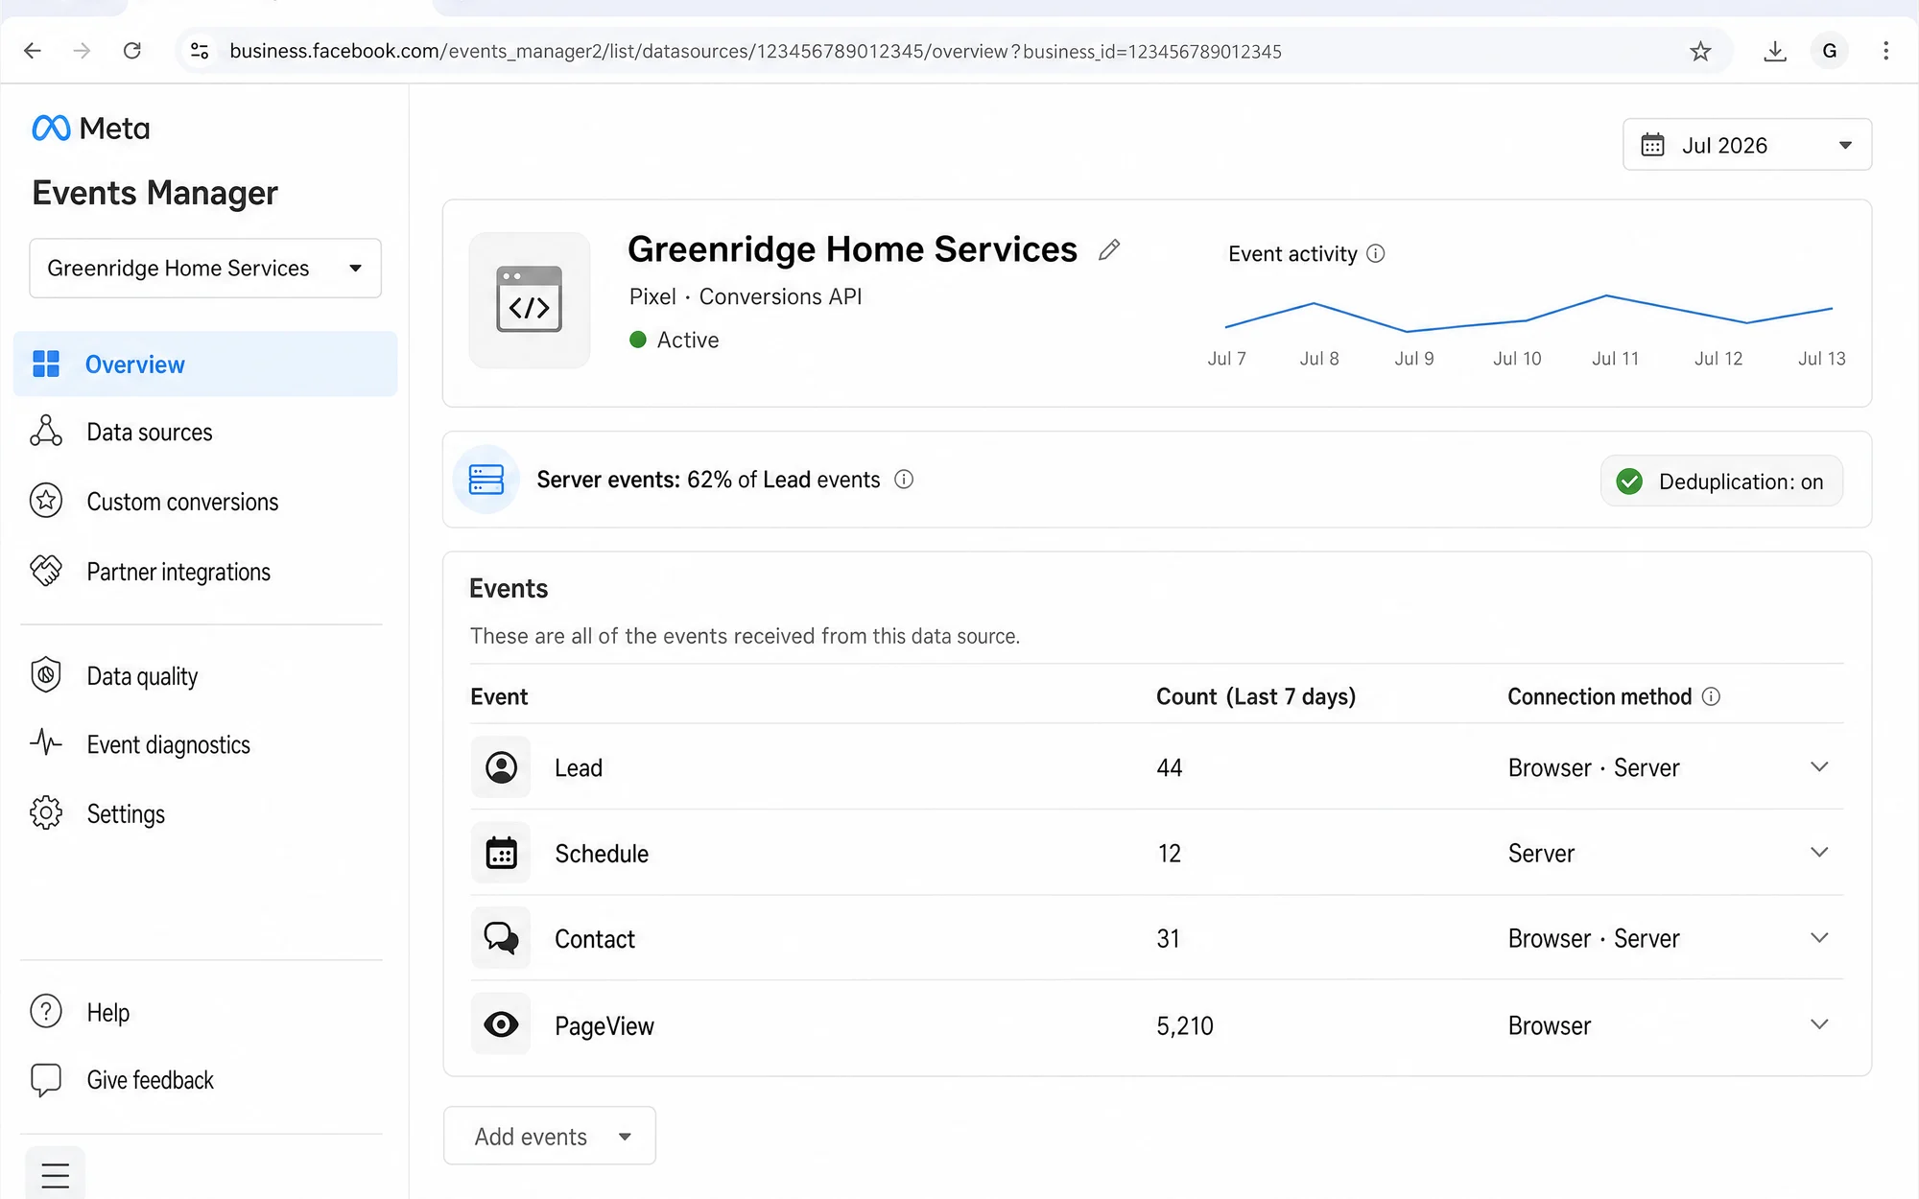This screenshot has height=1199, width=1919.
Task: Expand the Schedule event row
Action: click(x=1819, y=853)
